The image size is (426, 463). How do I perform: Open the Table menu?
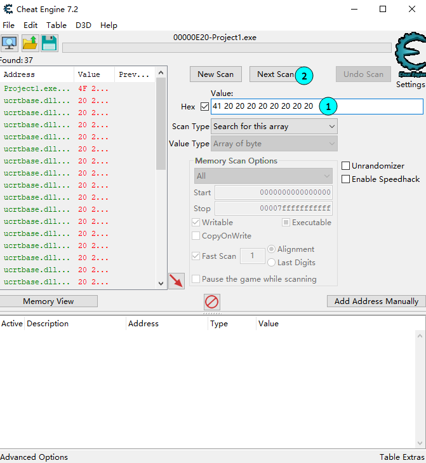(x=57, y=25)
